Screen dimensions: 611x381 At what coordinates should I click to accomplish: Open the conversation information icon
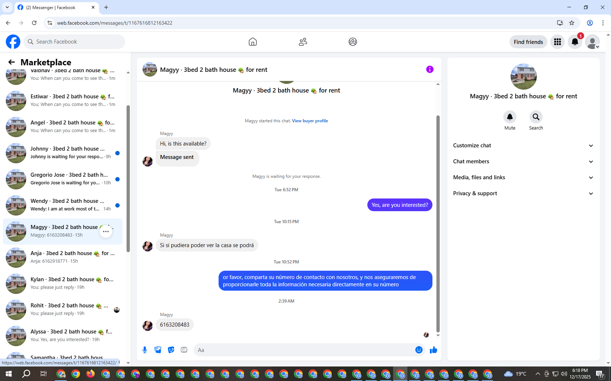pos(430,69)
